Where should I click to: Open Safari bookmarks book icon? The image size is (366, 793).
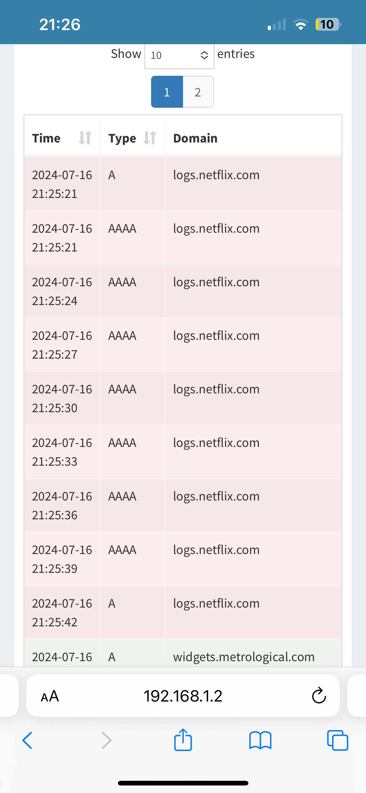point(260,740)
